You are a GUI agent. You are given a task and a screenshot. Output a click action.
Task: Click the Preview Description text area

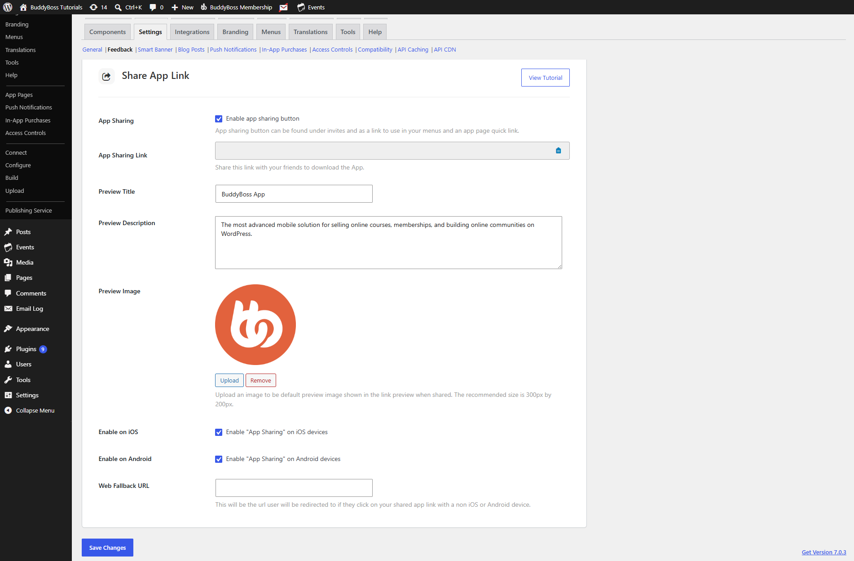point(388,243)
